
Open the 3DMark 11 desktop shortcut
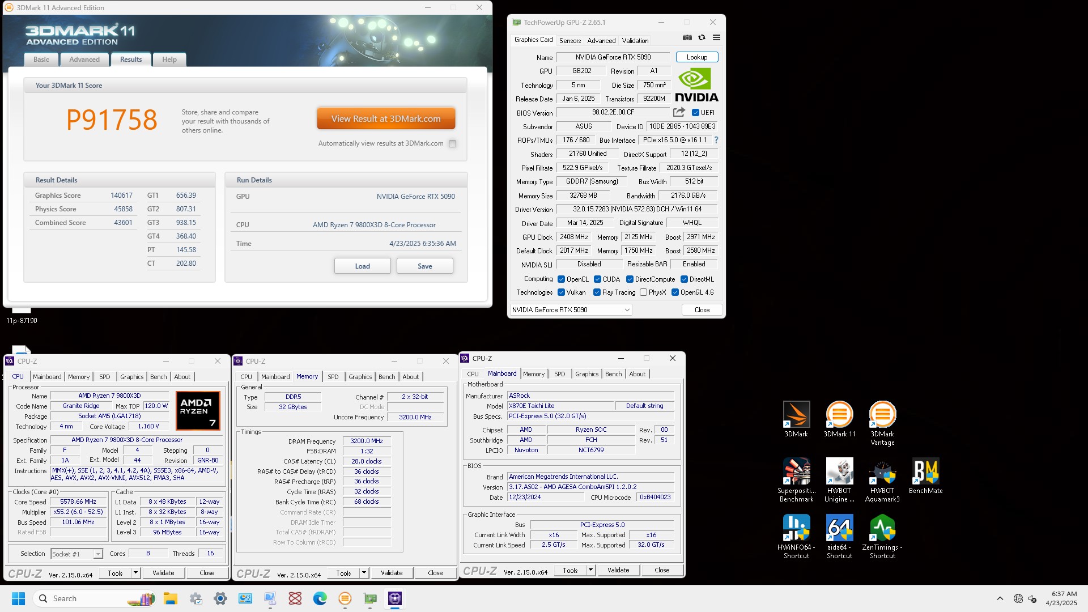click(x=839, y=420)
